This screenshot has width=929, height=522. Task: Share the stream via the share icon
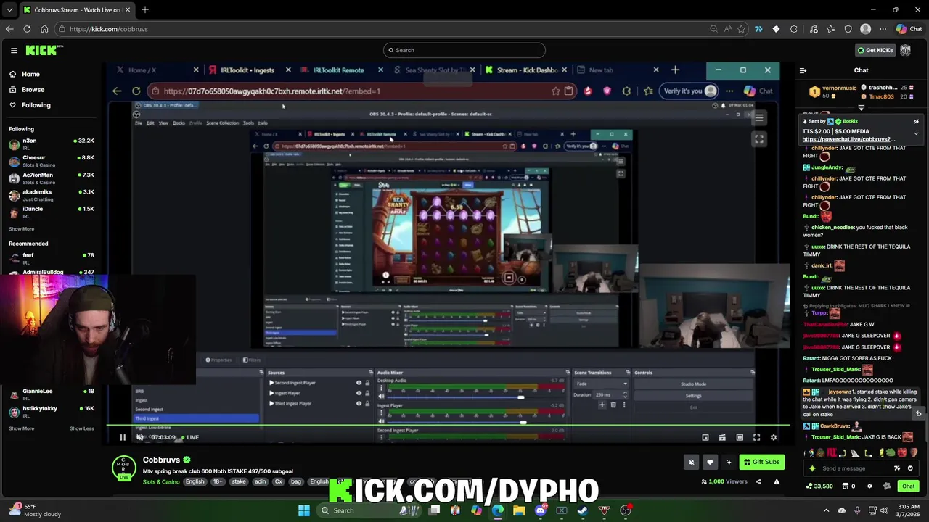point(758,481)
